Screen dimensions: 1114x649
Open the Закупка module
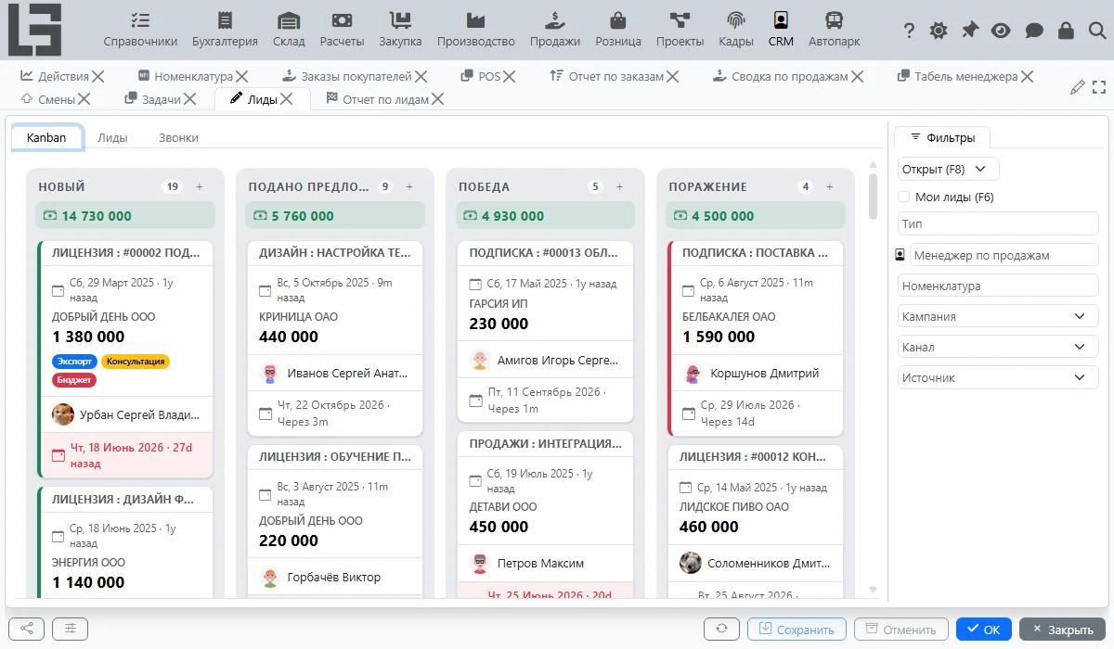(x=400, y=30)
